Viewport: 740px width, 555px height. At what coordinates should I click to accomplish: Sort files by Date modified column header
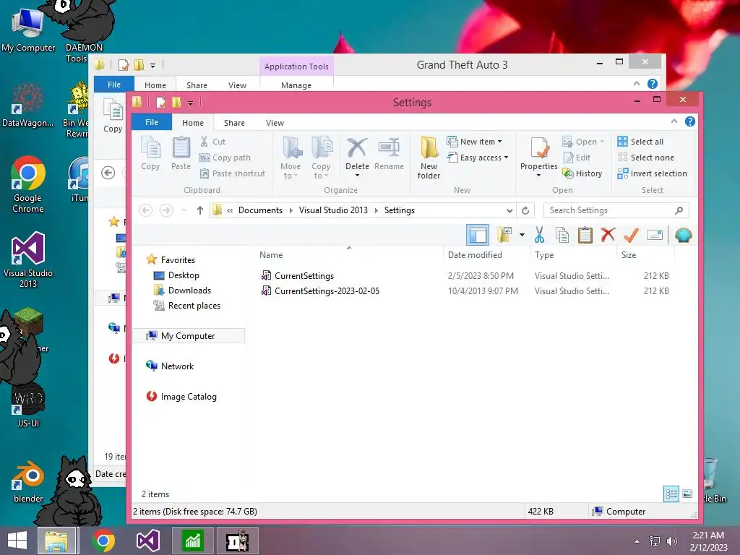(x=486, y=255)
